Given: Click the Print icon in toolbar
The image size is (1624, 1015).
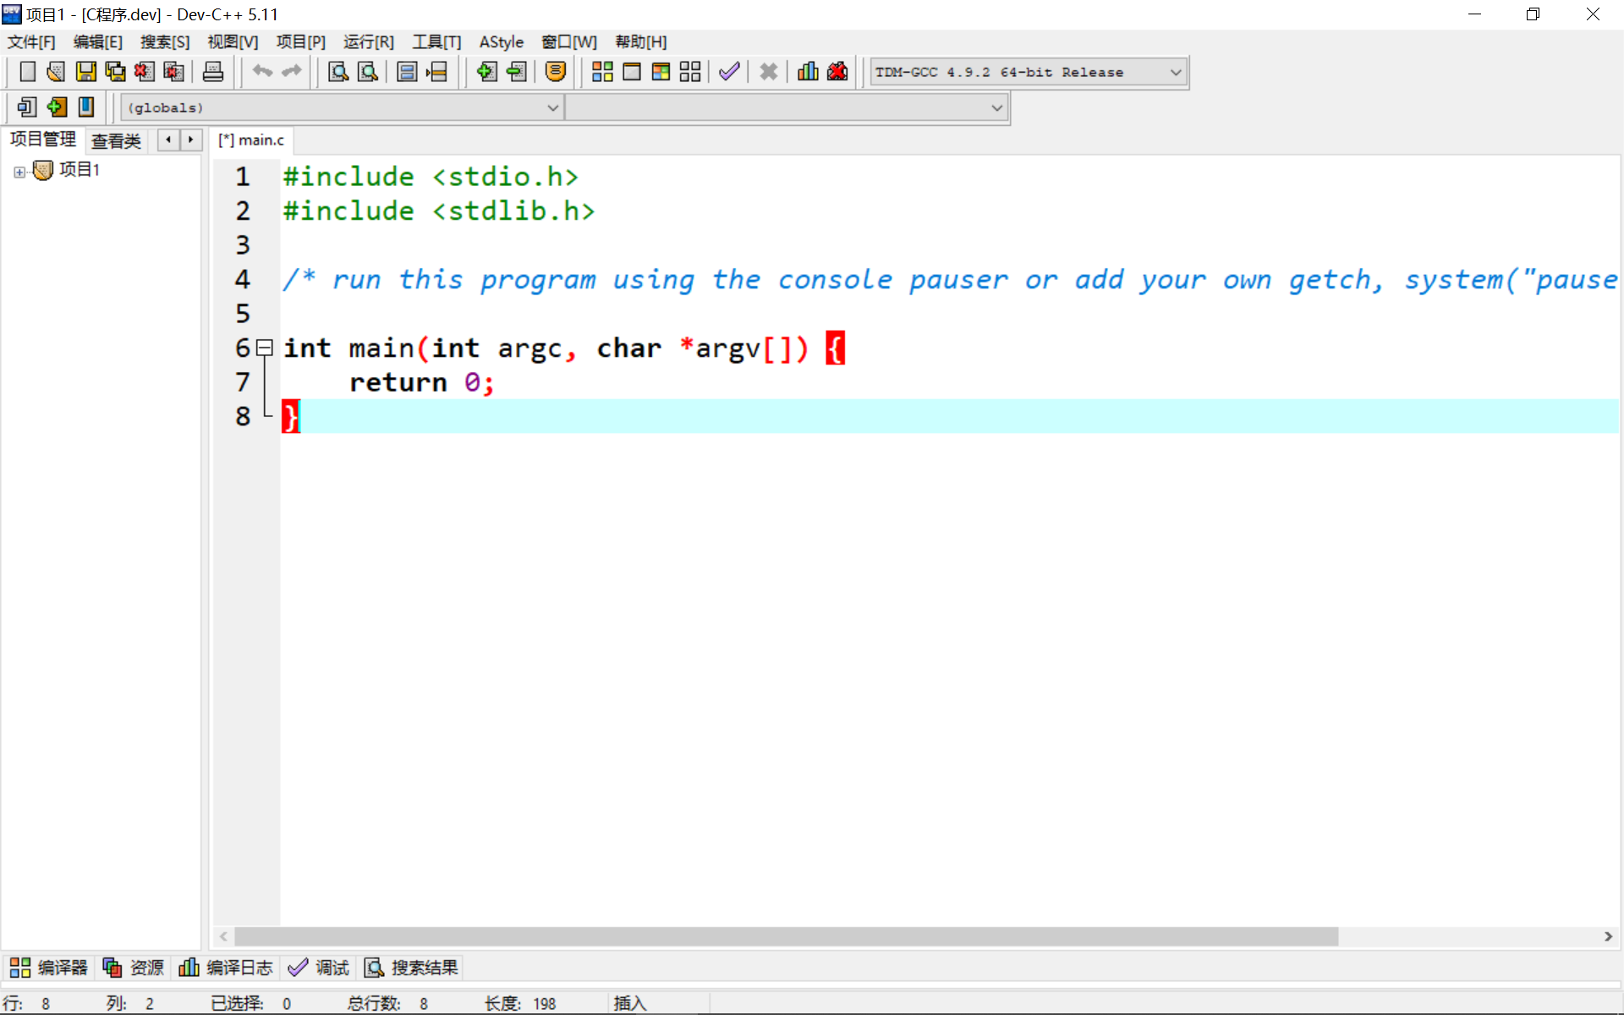Looking at the screenshot, I should 213,72.
